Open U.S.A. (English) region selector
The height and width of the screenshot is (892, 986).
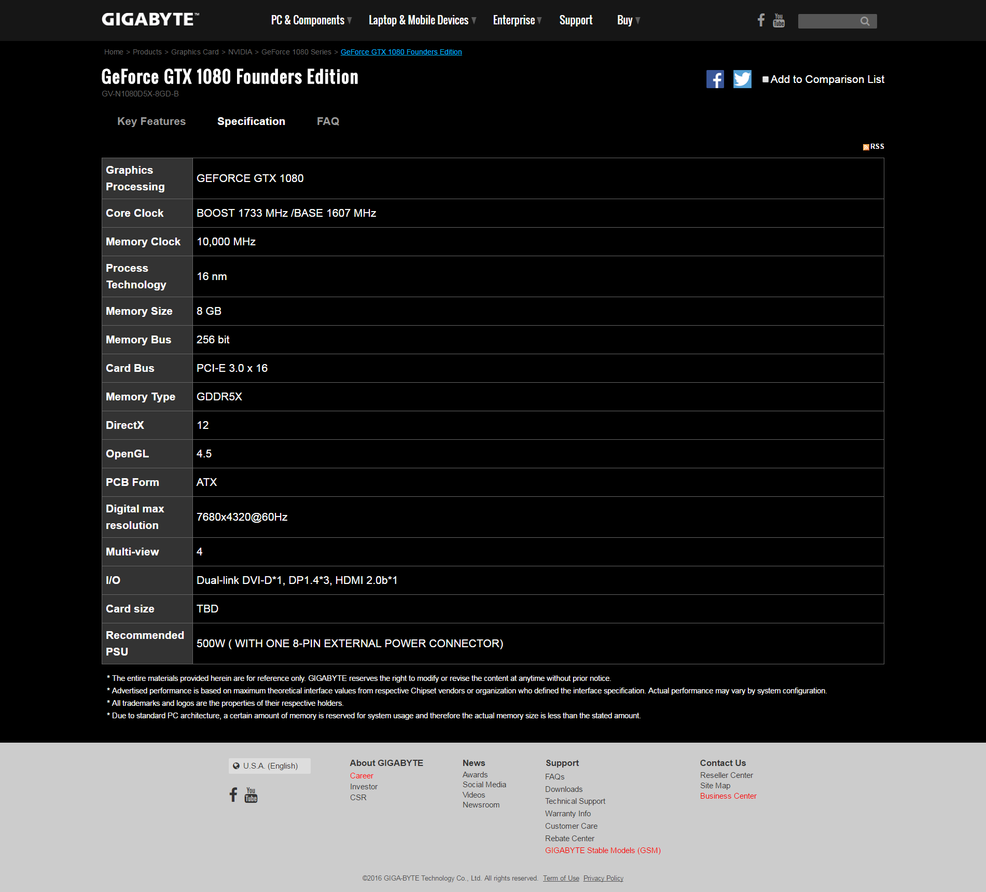point(270,766)
